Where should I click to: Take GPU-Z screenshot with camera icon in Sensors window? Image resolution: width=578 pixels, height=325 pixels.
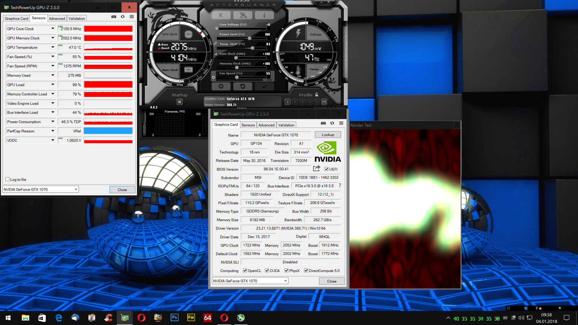tap(113, 17)
